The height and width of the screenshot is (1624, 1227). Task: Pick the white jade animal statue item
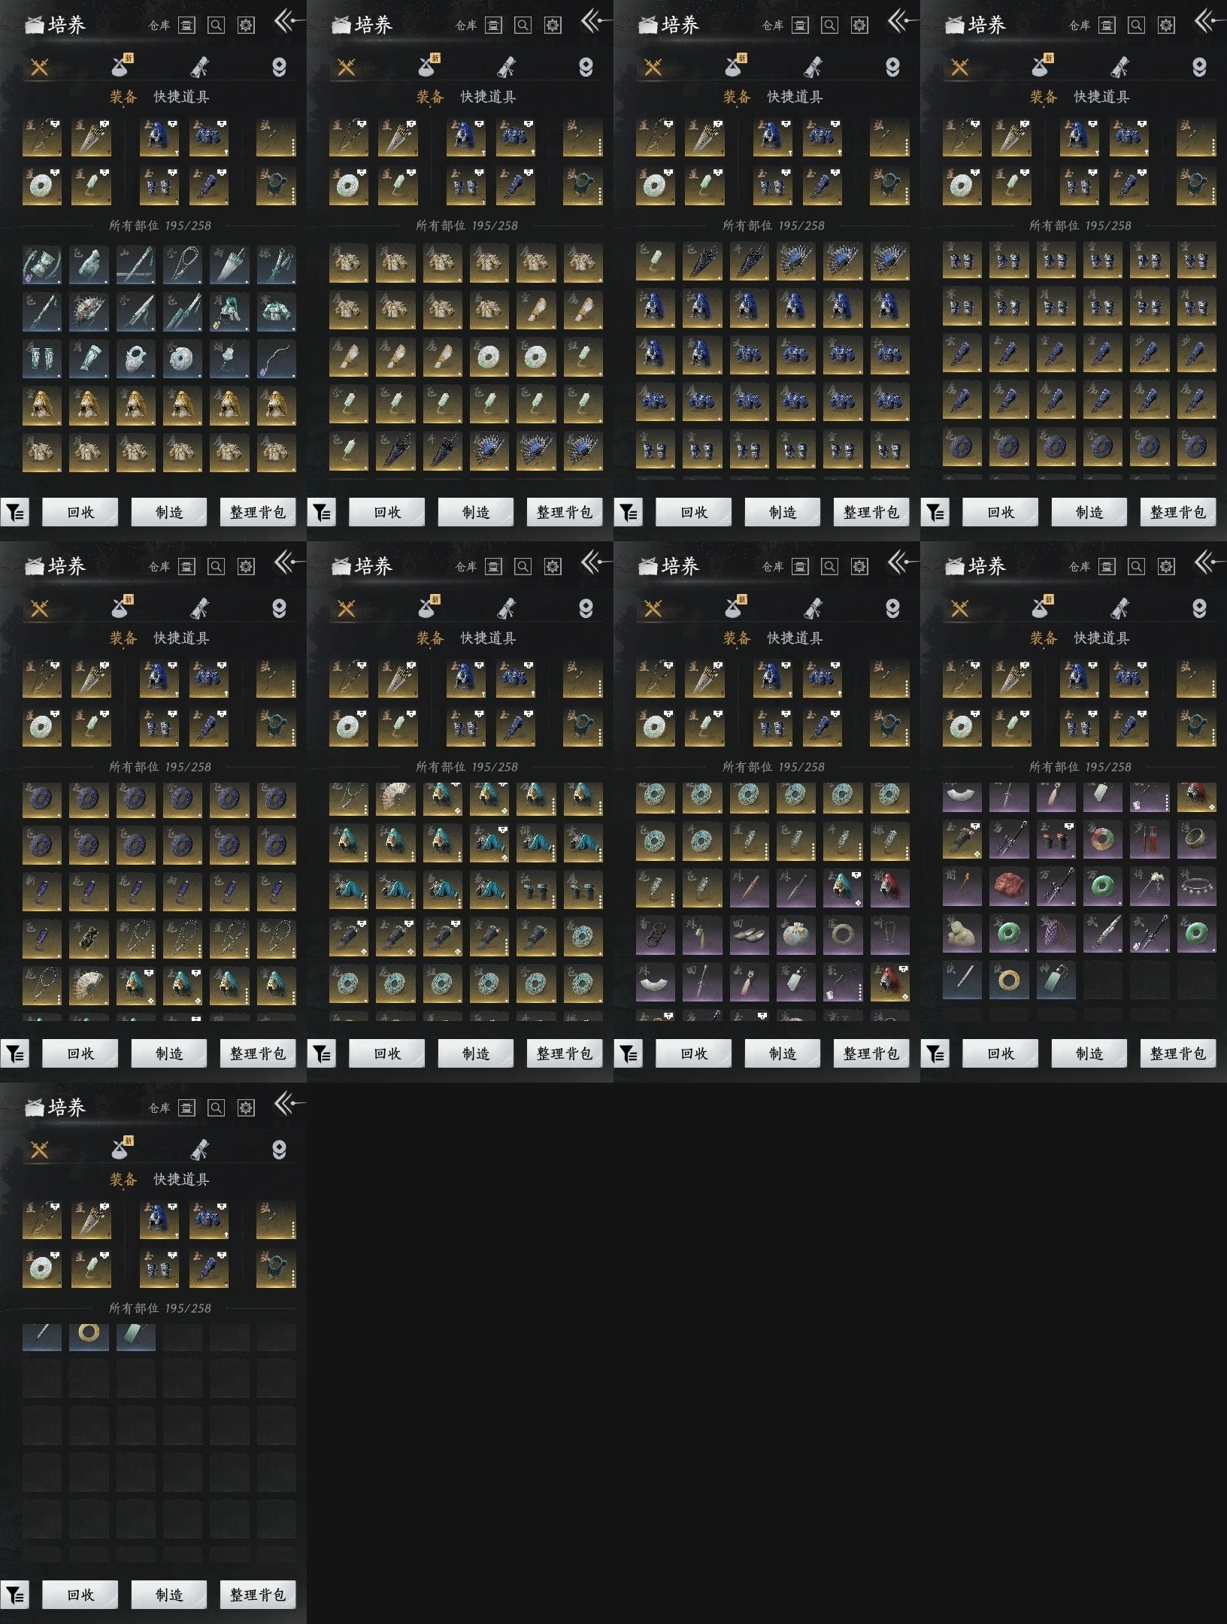(962, 933)
